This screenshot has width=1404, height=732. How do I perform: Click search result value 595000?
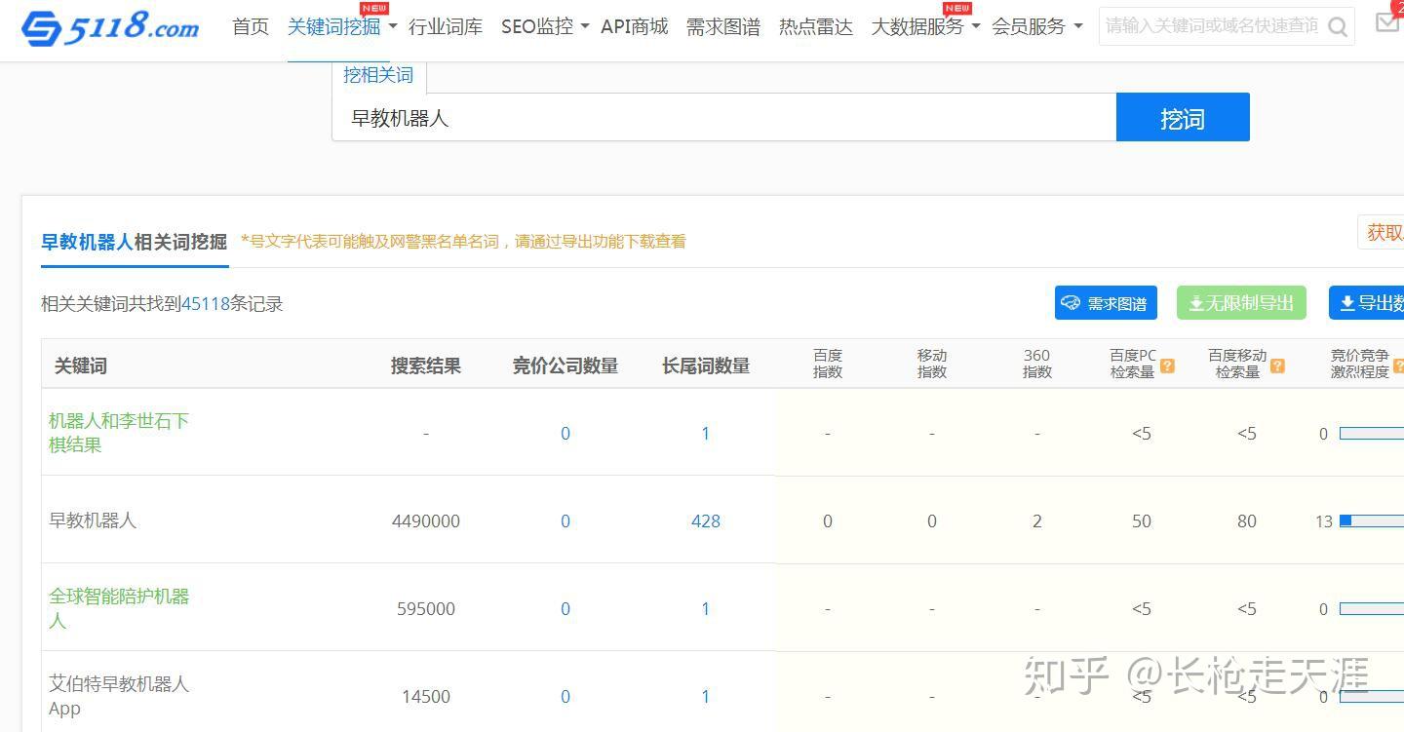point(426,609)
